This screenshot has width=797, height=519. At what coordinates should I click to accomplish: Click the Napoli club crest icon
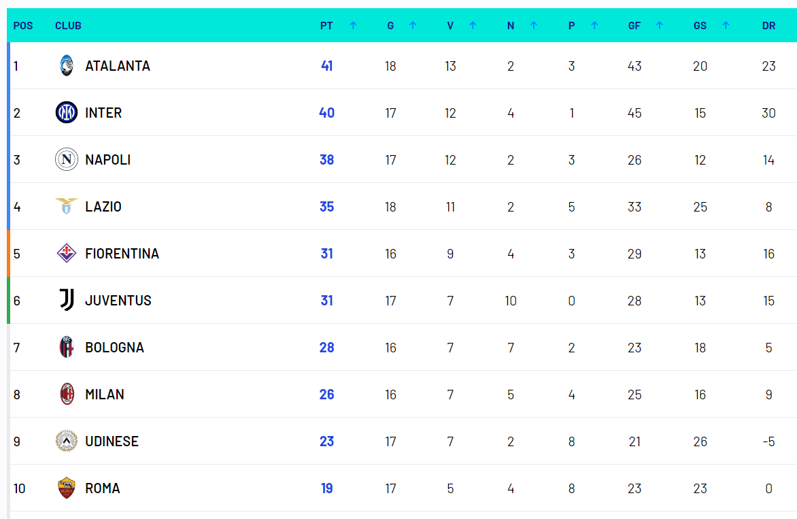point(67,160)
